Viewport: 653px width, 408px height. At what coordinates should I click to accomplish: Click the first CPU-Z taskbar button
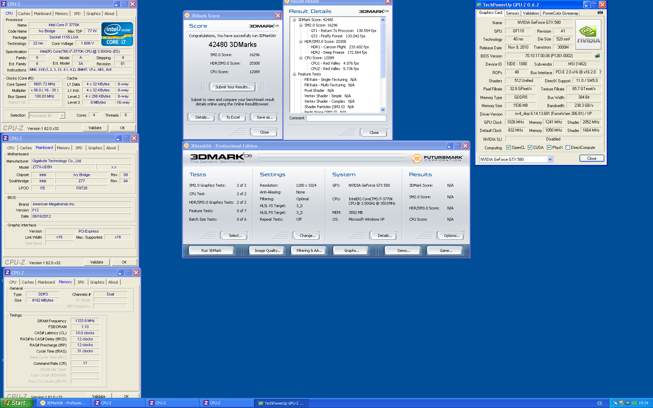(x=118, y=403)
